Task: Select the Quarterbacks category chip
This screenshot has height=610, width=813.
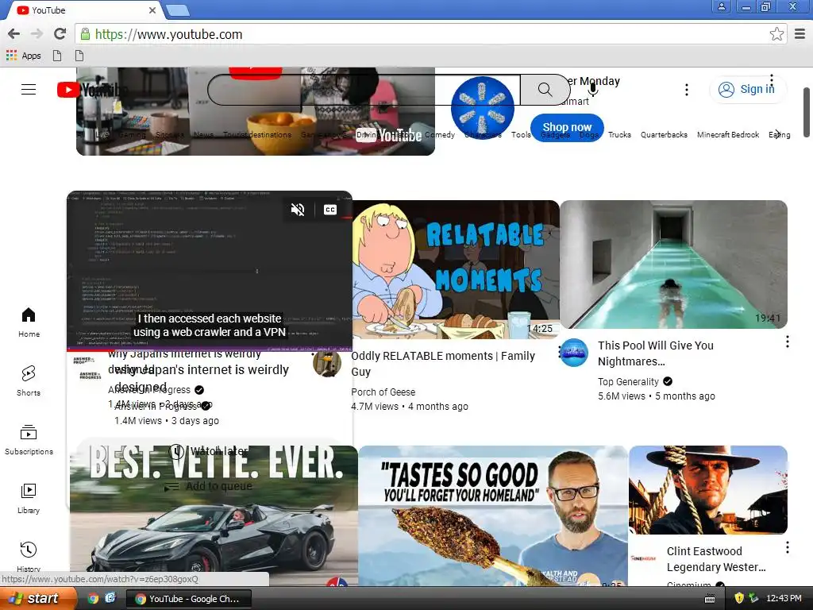Action: coord(664,135)
